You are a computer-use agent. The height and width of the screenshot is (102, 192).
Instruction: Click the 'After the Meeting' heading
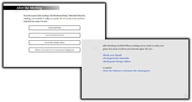tap(29, 8)
